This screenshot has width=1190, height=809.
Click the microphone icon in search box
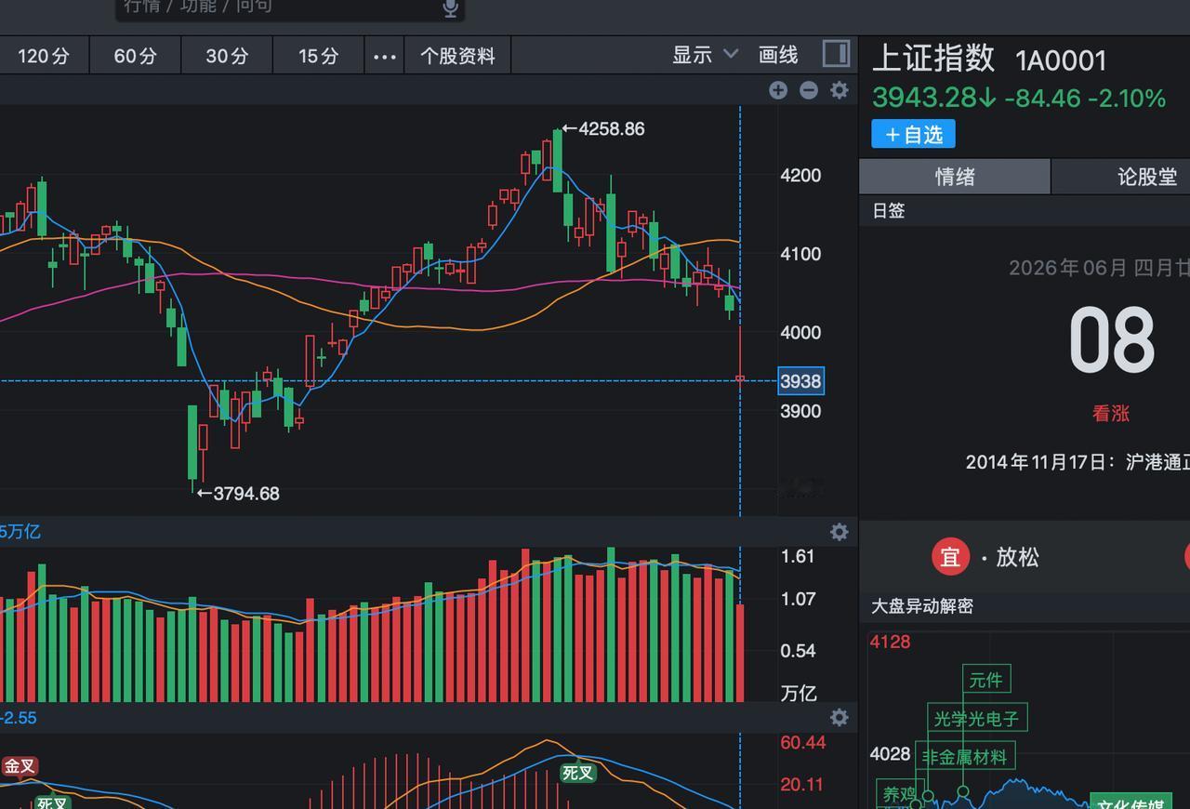[450, 8]
